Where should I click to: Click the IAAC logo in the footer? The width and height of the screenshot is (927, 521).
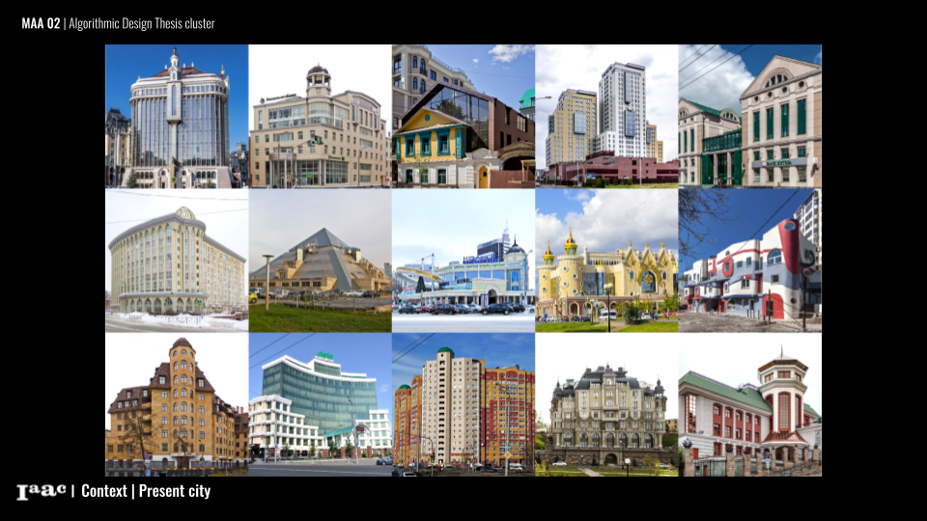pyautogui.click(x=41, y=491)
